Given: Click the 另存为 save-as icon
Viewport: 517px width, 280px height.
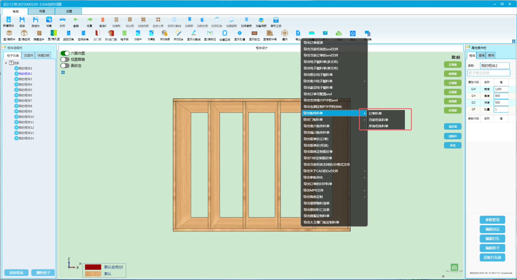Looking at the screenshot, I should point(36,20).
